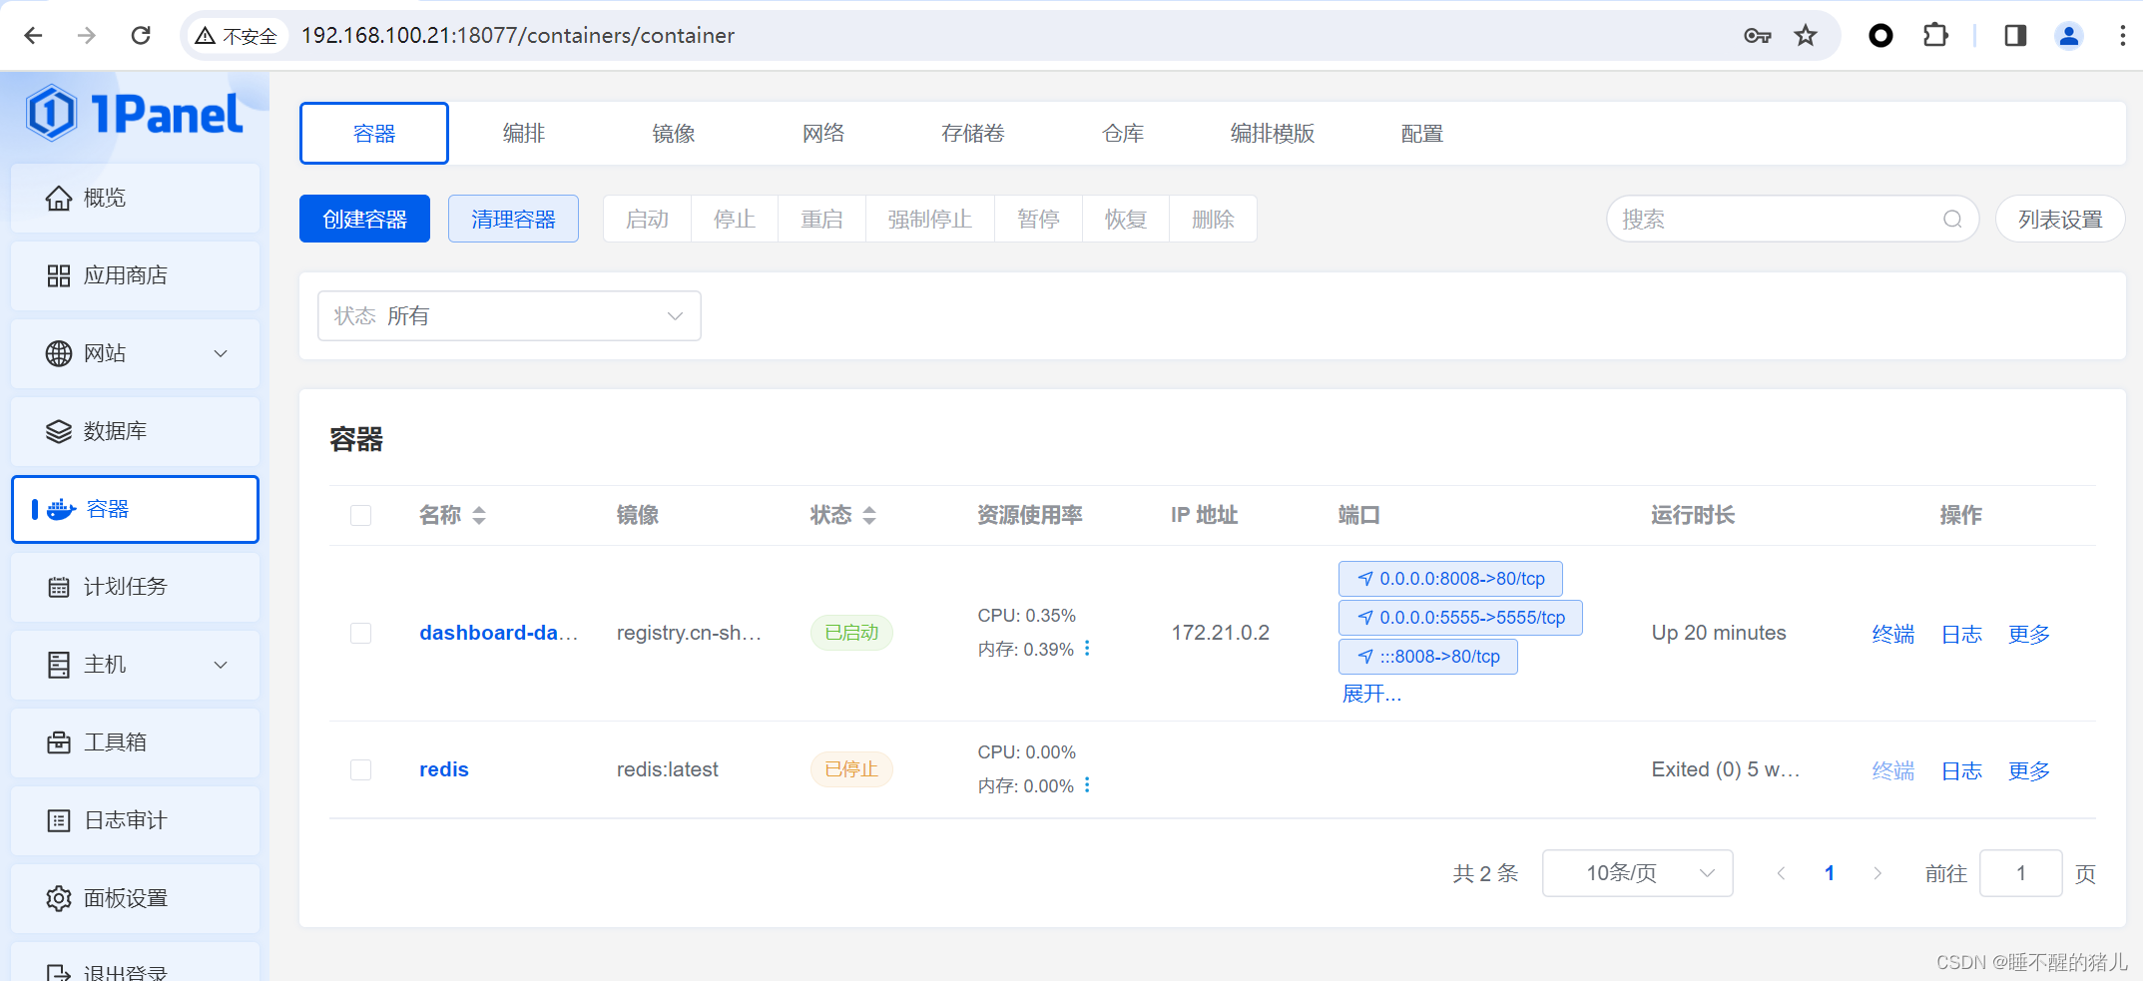
Task: Open Toolbox (工具箱) in sidebar
Action: click(x=135, y=742)
